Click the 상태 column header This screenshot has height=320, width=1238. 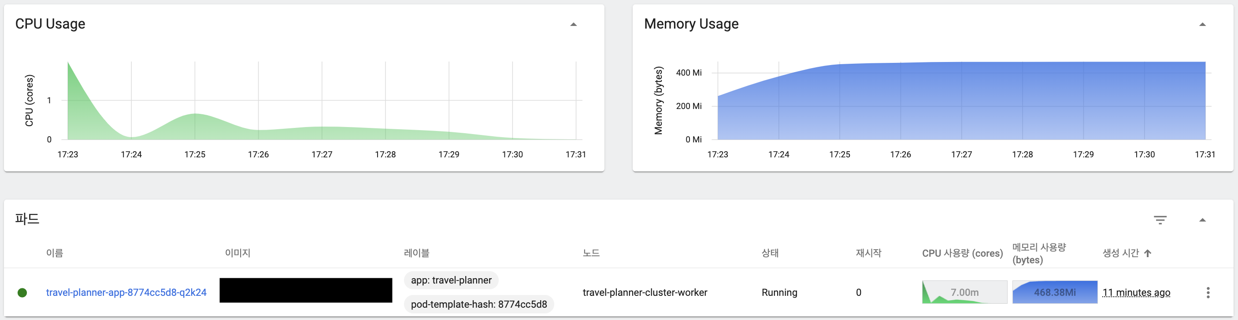(770, 253)
